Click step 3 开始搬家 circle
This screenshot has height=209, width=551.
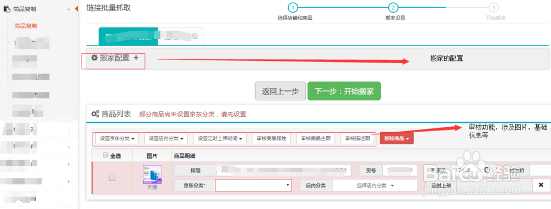click(494, 7)
